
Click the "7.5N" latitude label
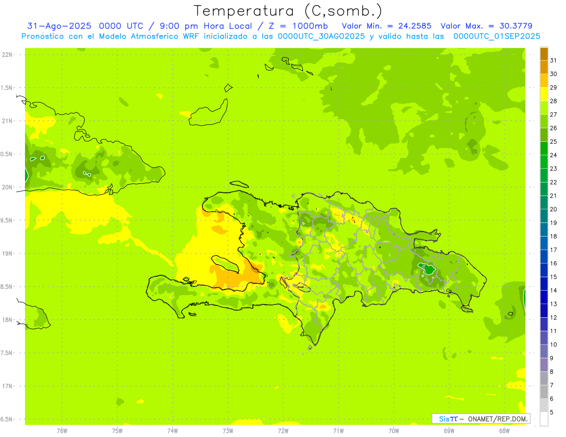pyautogui.click(x=7, y=353)
